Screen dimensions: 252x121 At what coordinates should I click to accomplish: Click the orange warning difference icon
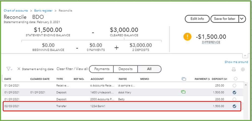187,37
